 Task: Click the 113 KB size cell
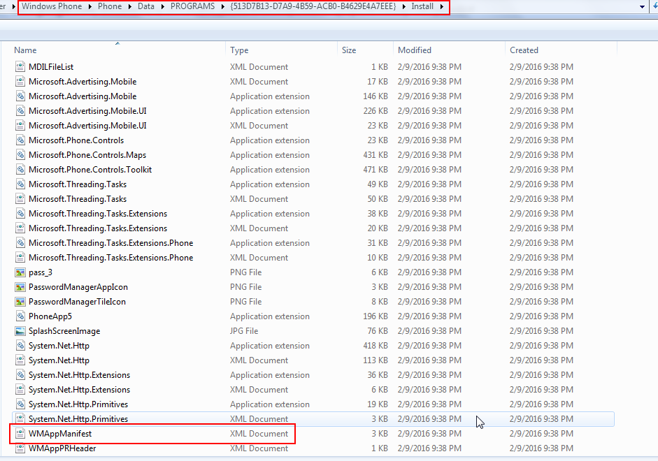376,360
